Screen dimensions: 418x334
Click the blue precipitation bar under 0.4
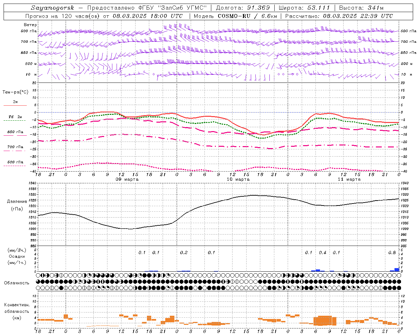(x=318, y=270)
